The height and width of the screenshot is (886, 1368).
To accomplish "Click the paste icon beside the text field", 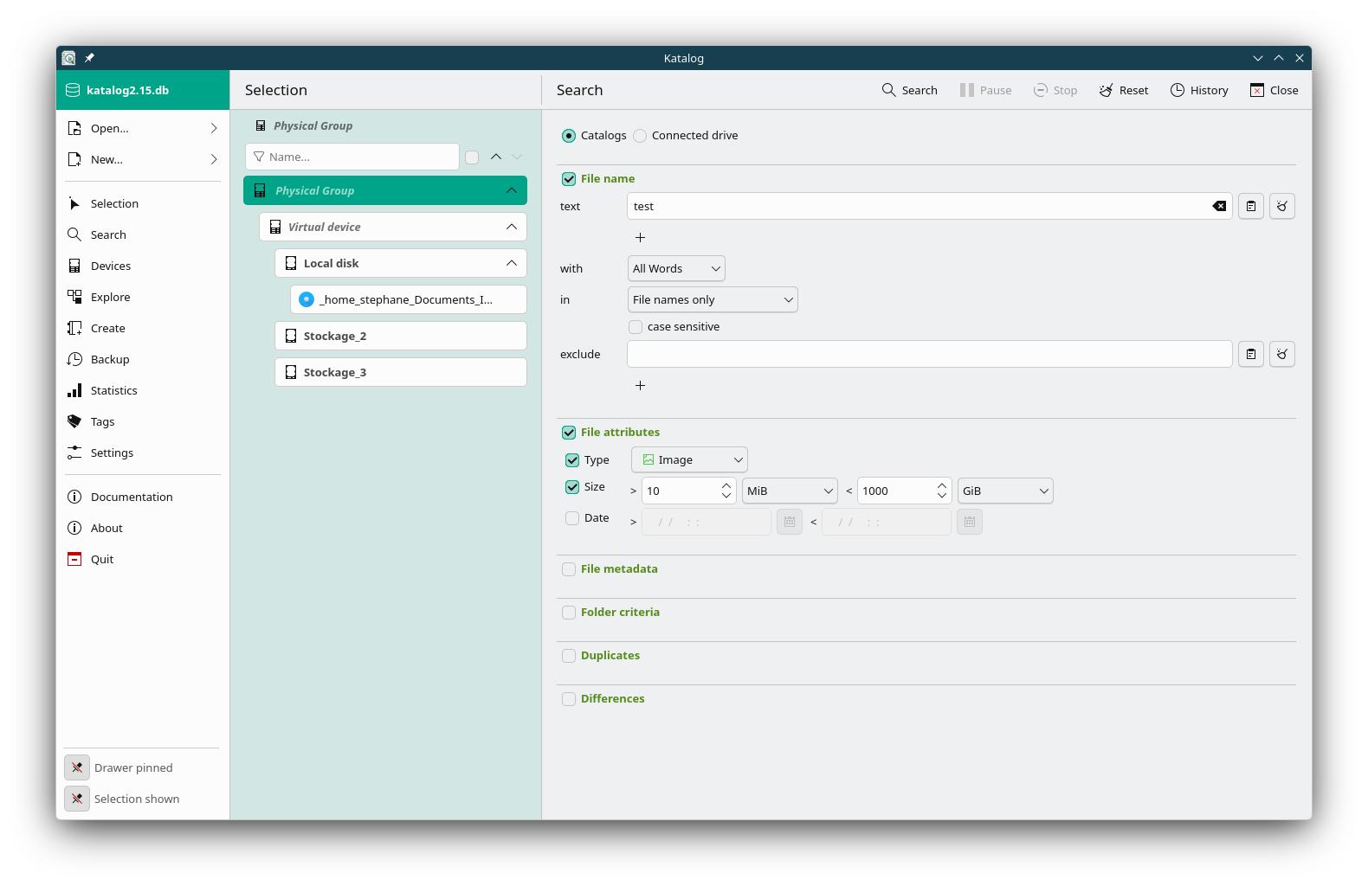I will (1251, 206).
